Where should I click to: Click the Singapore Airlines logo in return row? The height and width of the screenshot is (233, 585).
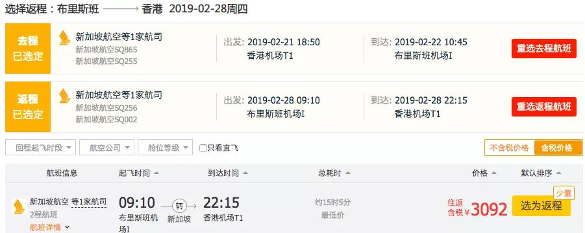click(x=65, y=96)
